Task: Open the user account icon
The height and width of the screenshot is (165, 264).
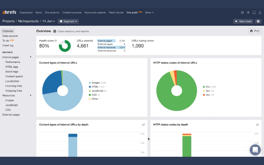Action: click(260, 13)
